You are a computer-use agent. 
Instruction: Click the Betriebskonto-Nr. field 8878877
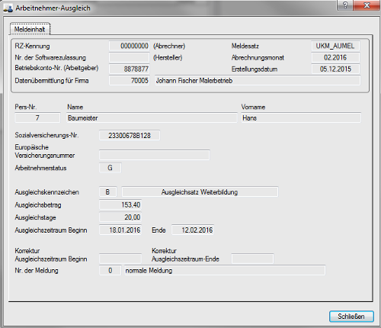coord(130,69)
